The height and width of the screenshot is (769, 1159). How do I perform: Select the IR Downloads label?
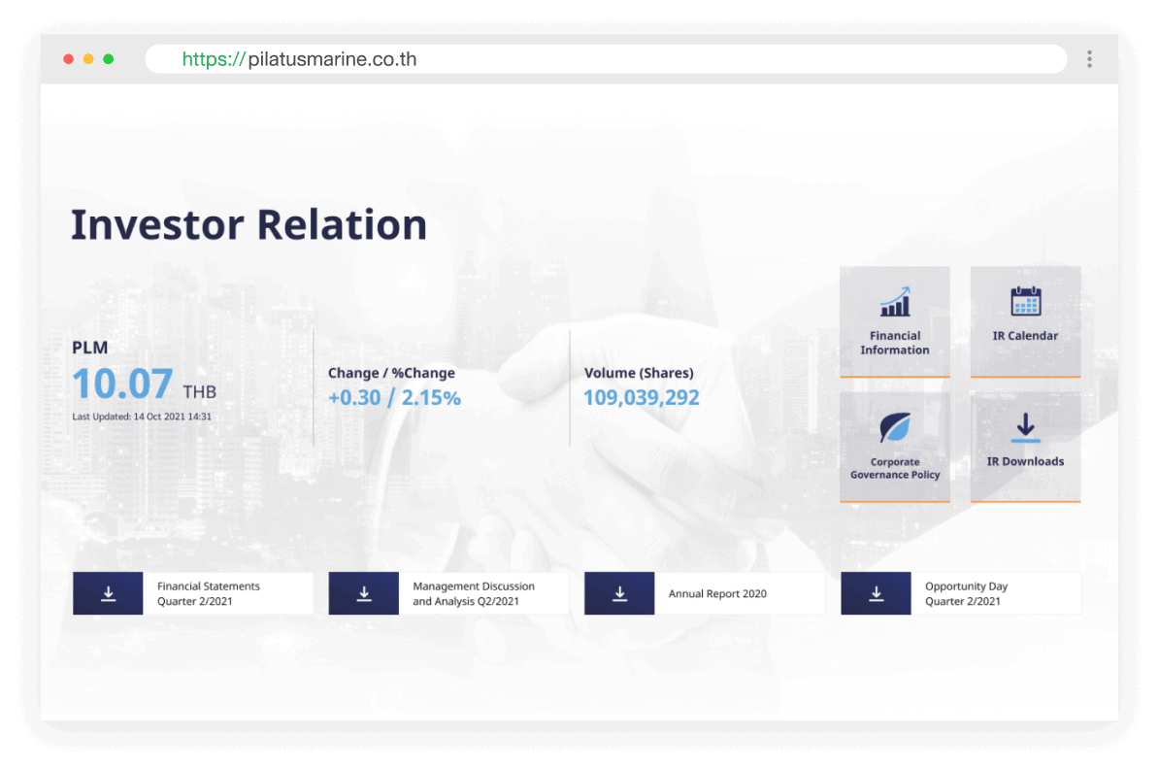click(1025, 461)
